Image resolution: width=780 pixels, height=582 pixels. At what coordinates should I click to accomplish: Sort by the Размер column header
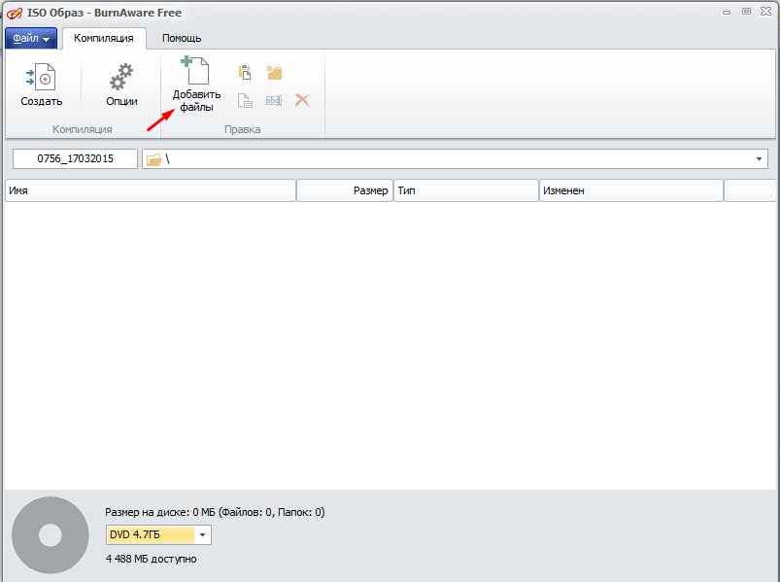click(345, 191)
